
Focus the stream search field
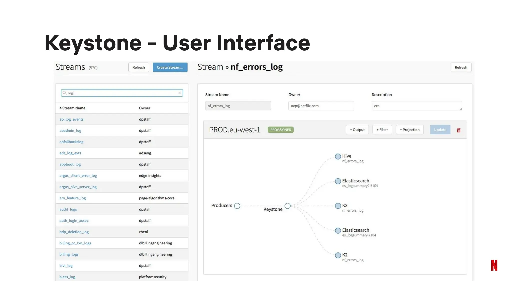pos(122,93)
